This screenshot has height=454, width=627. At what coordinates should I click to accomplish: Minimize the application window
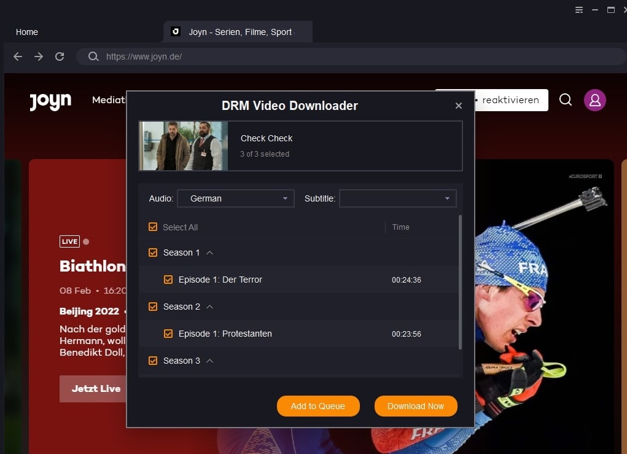[x=595, y=10]
